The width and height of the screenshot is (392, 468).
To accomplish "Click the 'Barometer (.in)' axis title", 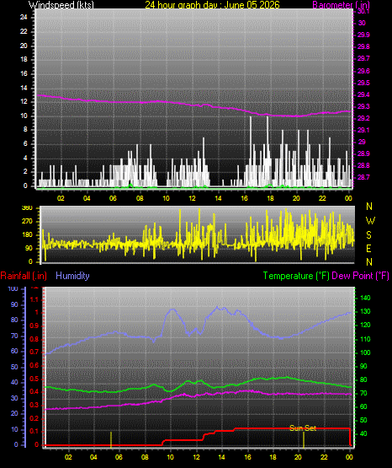I will tap(341, 5).
